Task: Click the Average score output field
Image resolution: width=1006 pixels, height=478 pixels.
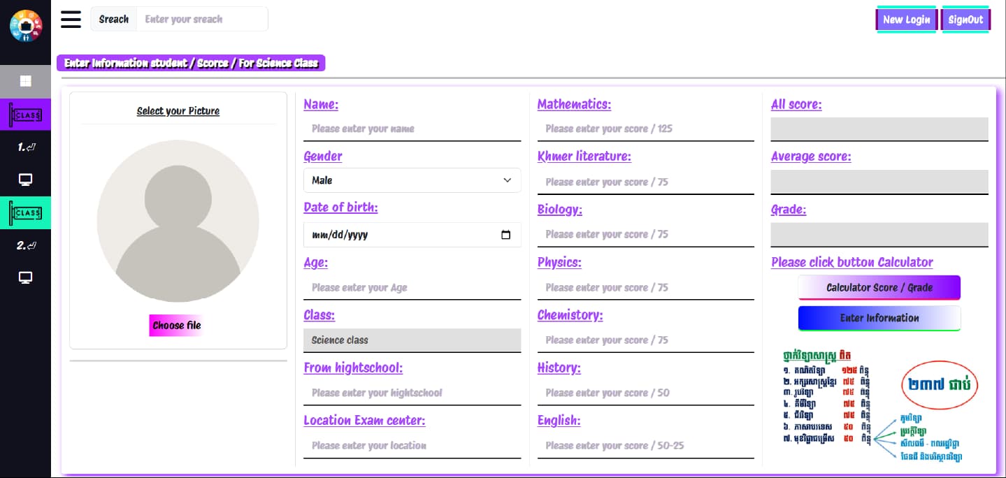Action: coord(879,182)
